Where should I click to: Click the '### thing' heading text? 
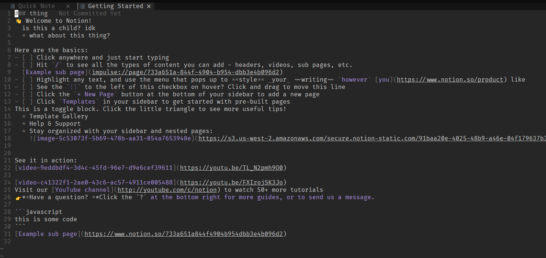[31, 14]
